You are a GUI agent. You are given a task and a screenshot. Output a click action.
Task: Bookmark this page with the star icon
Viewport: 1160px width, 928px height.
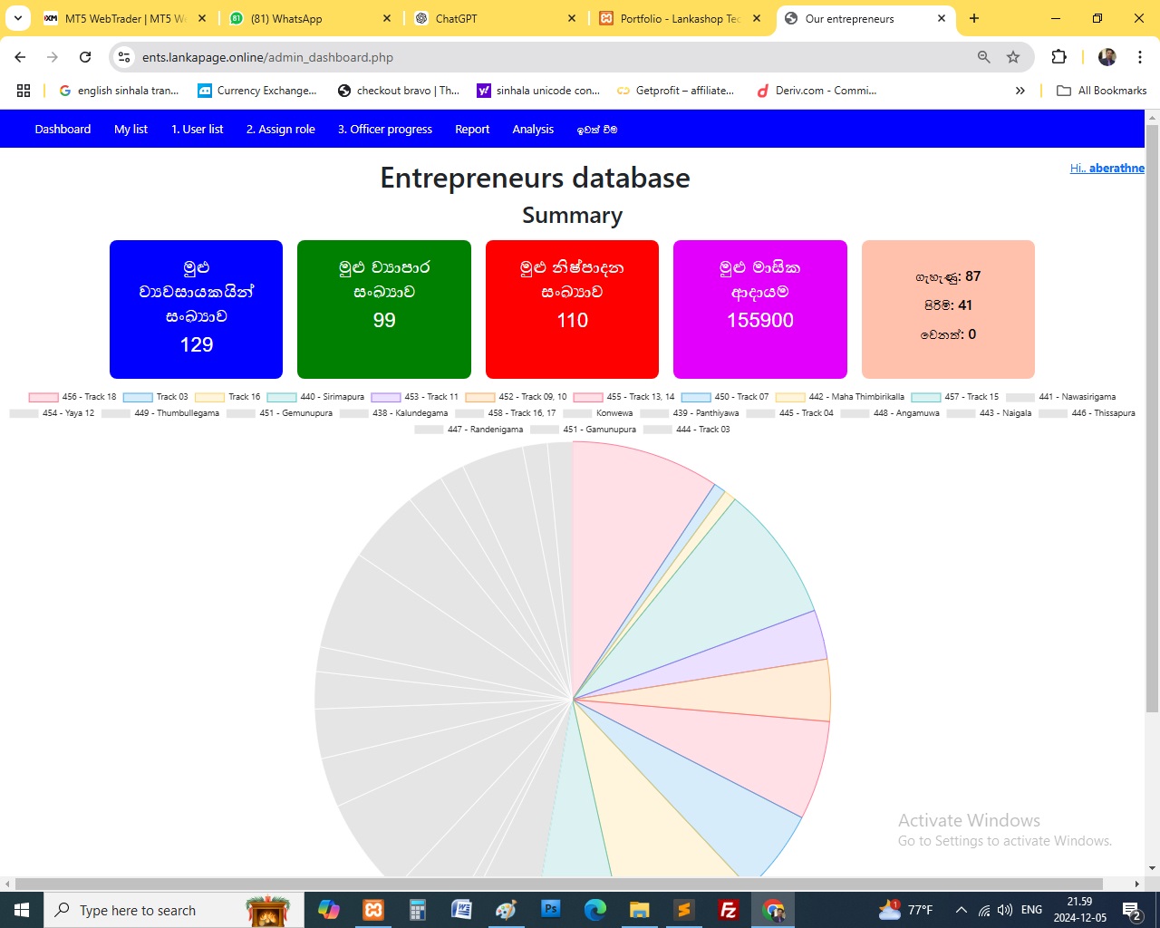(x=1013, y=57)
